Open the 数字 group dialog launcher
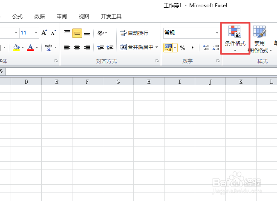This screenshot has height=201, width=277. tap(218, 61)
